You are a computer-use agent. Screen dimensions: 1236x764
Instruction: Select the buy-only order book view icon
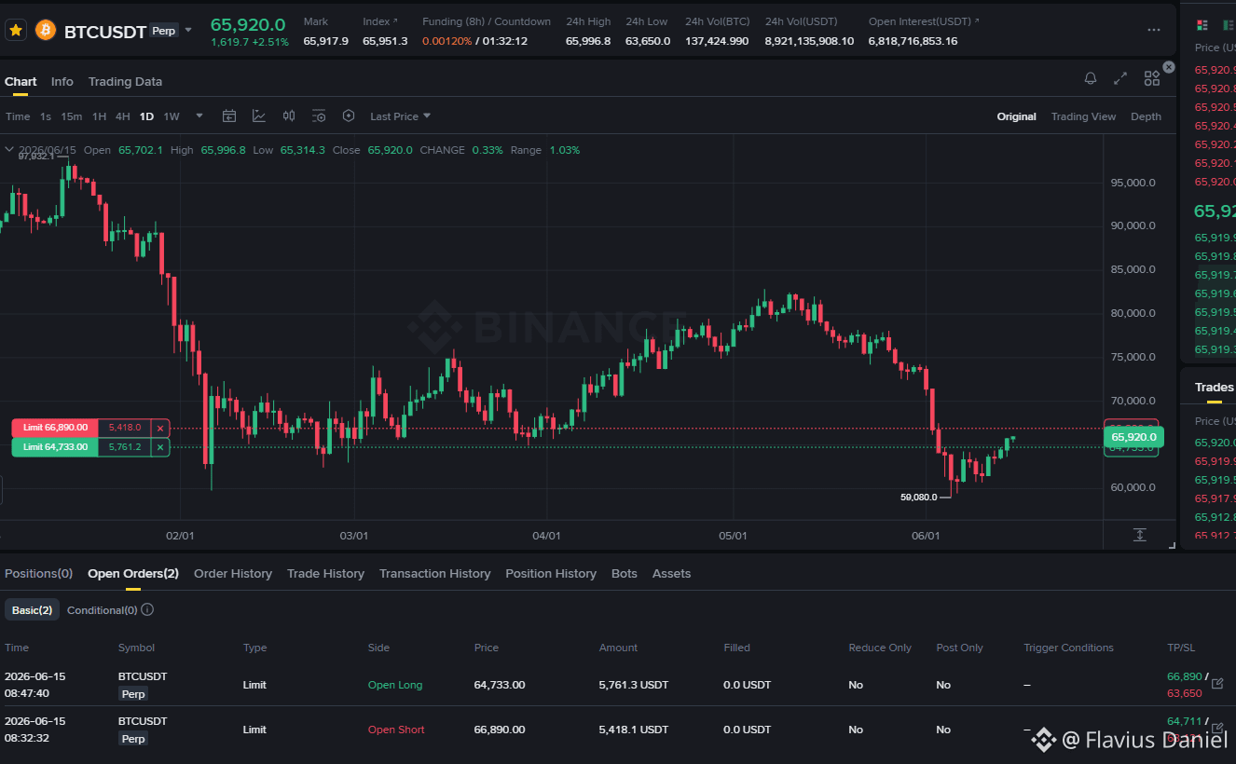tap(1229, 25)
